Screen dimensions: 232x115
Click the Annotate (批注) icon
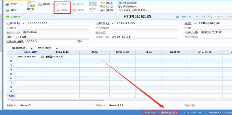click(103, 3)
